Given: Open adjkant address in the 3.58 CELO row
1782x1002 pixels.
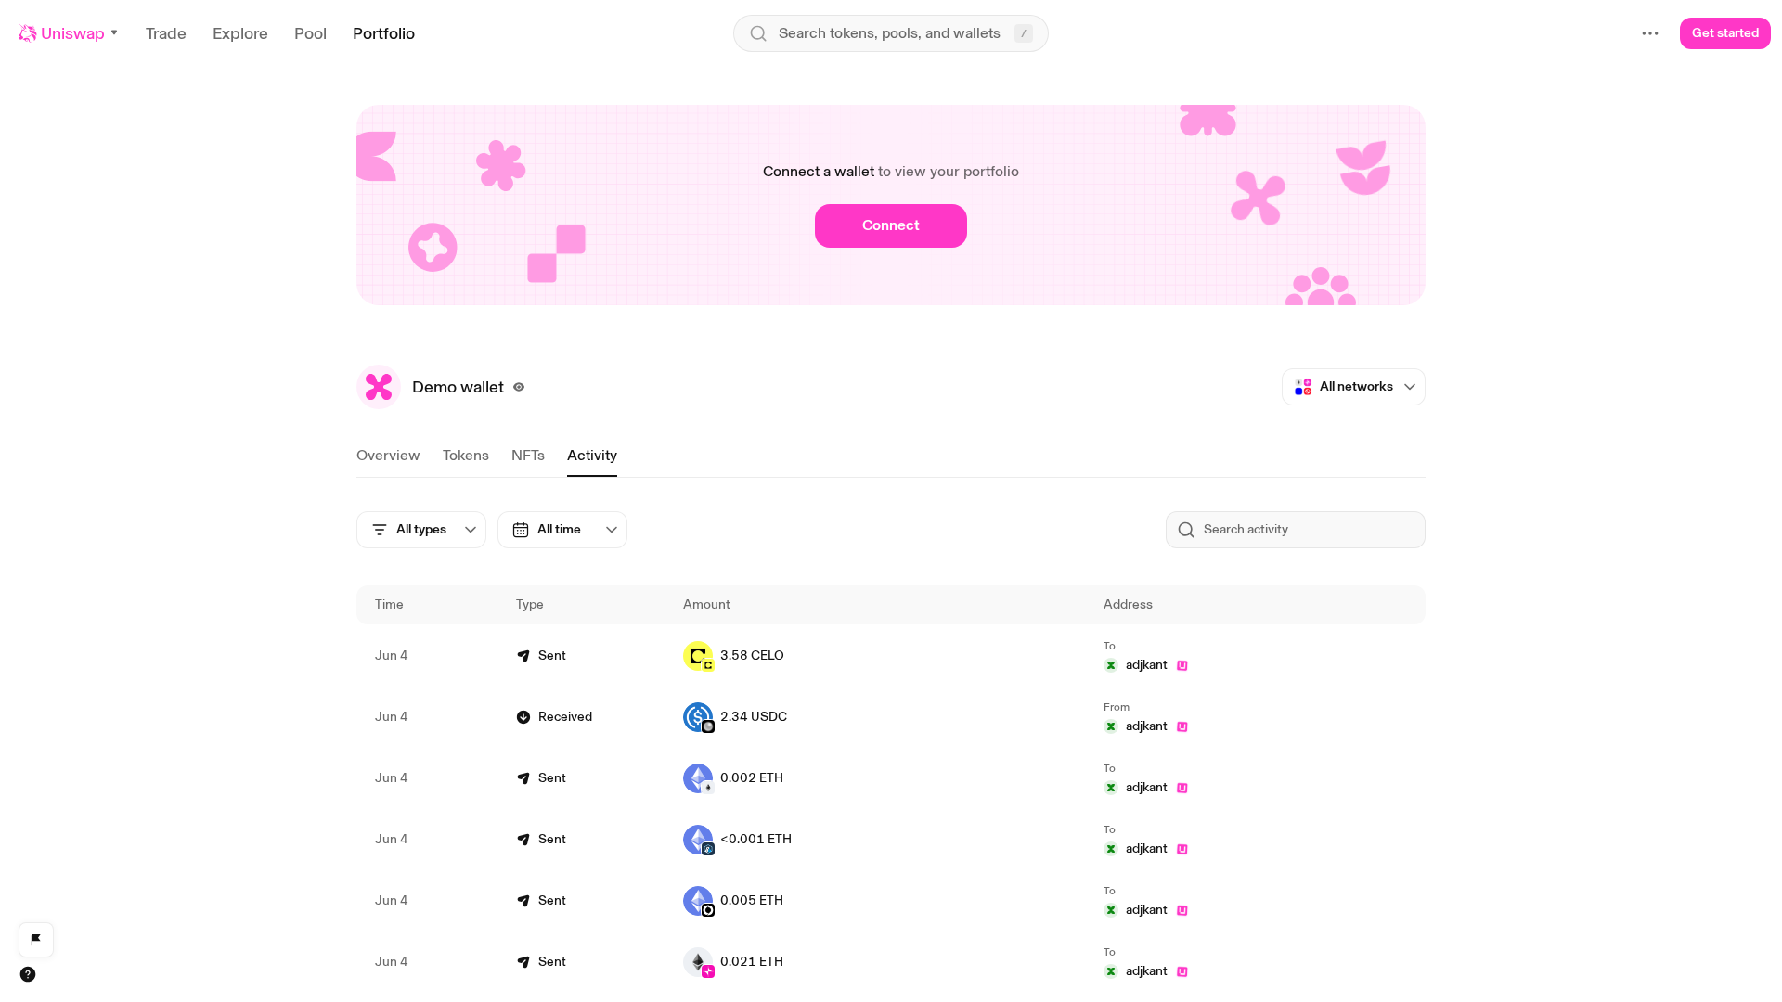Looking at the screenshot, I should [x=1146, y=665].
